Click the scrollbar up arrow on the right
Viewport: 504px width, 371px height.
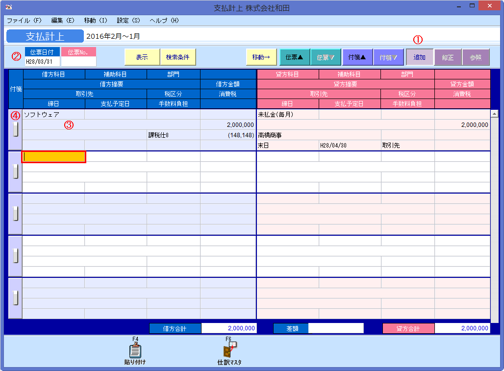495,113
